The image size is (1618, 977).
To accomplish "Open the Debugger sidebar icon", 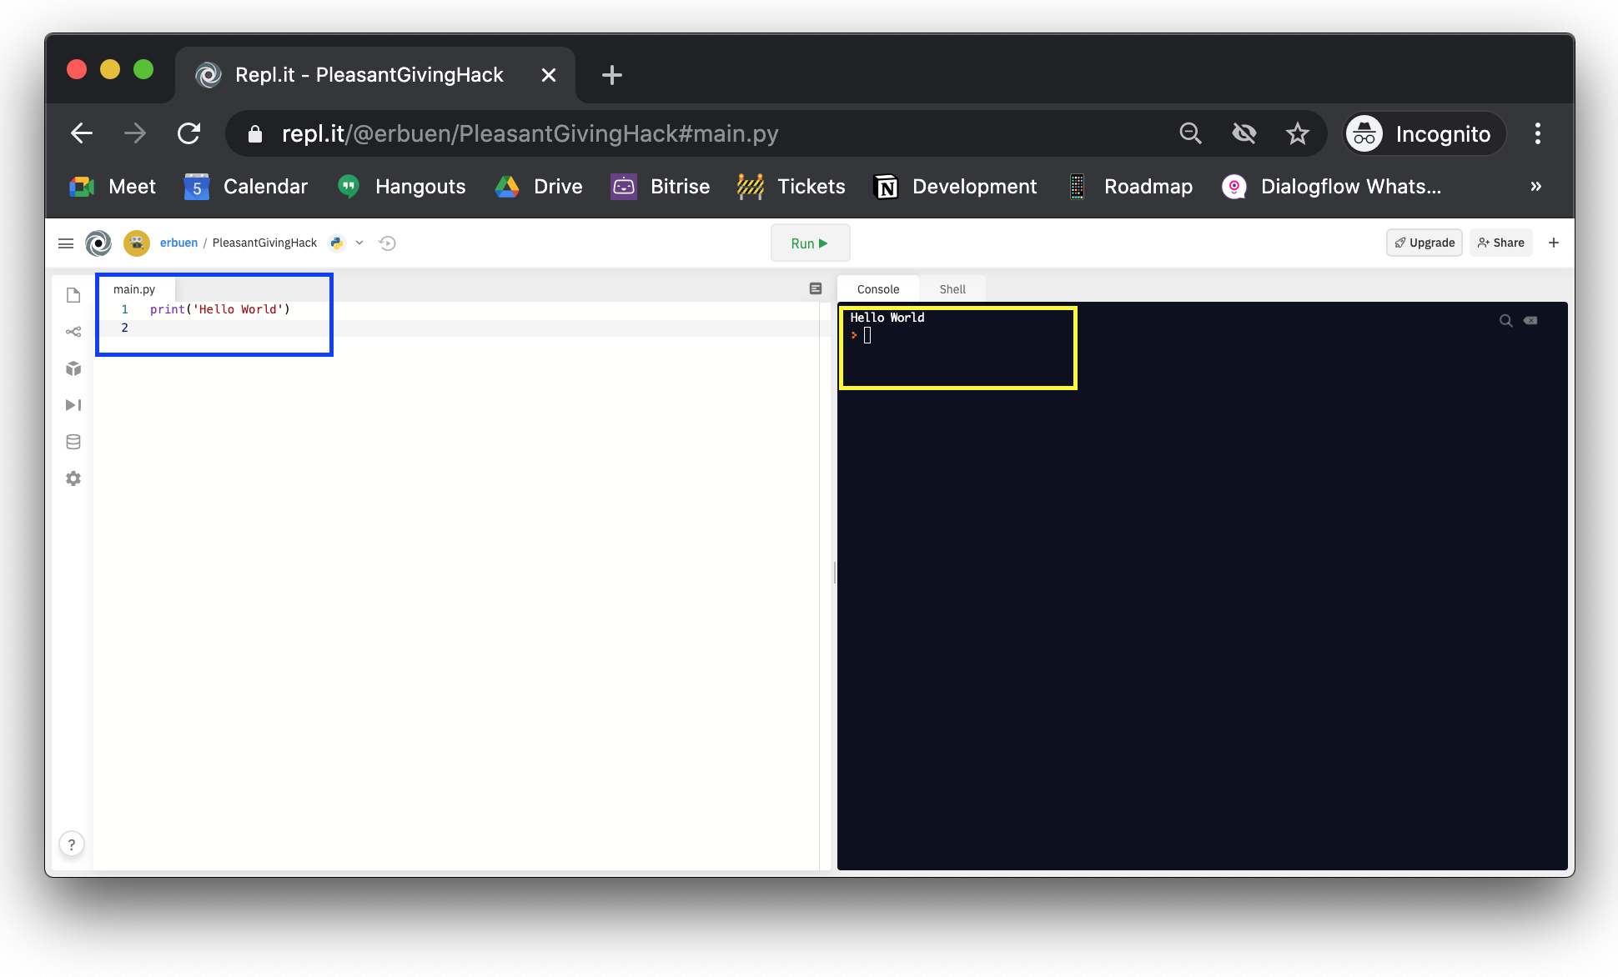I will pyautogui.click(x=73, y=405).
